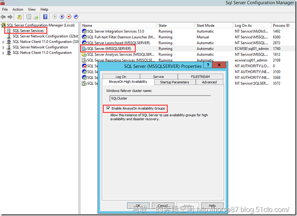This screenshot has width=297, height=216.
Task: Click the Pause Service toolbar icon
Action: pos(62,17)
